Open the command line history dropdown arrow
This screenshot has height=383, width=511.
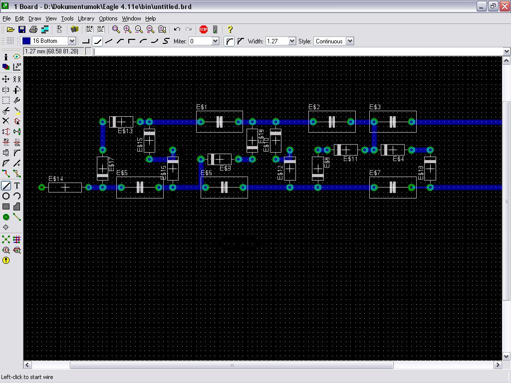click(x=507, y=51)
